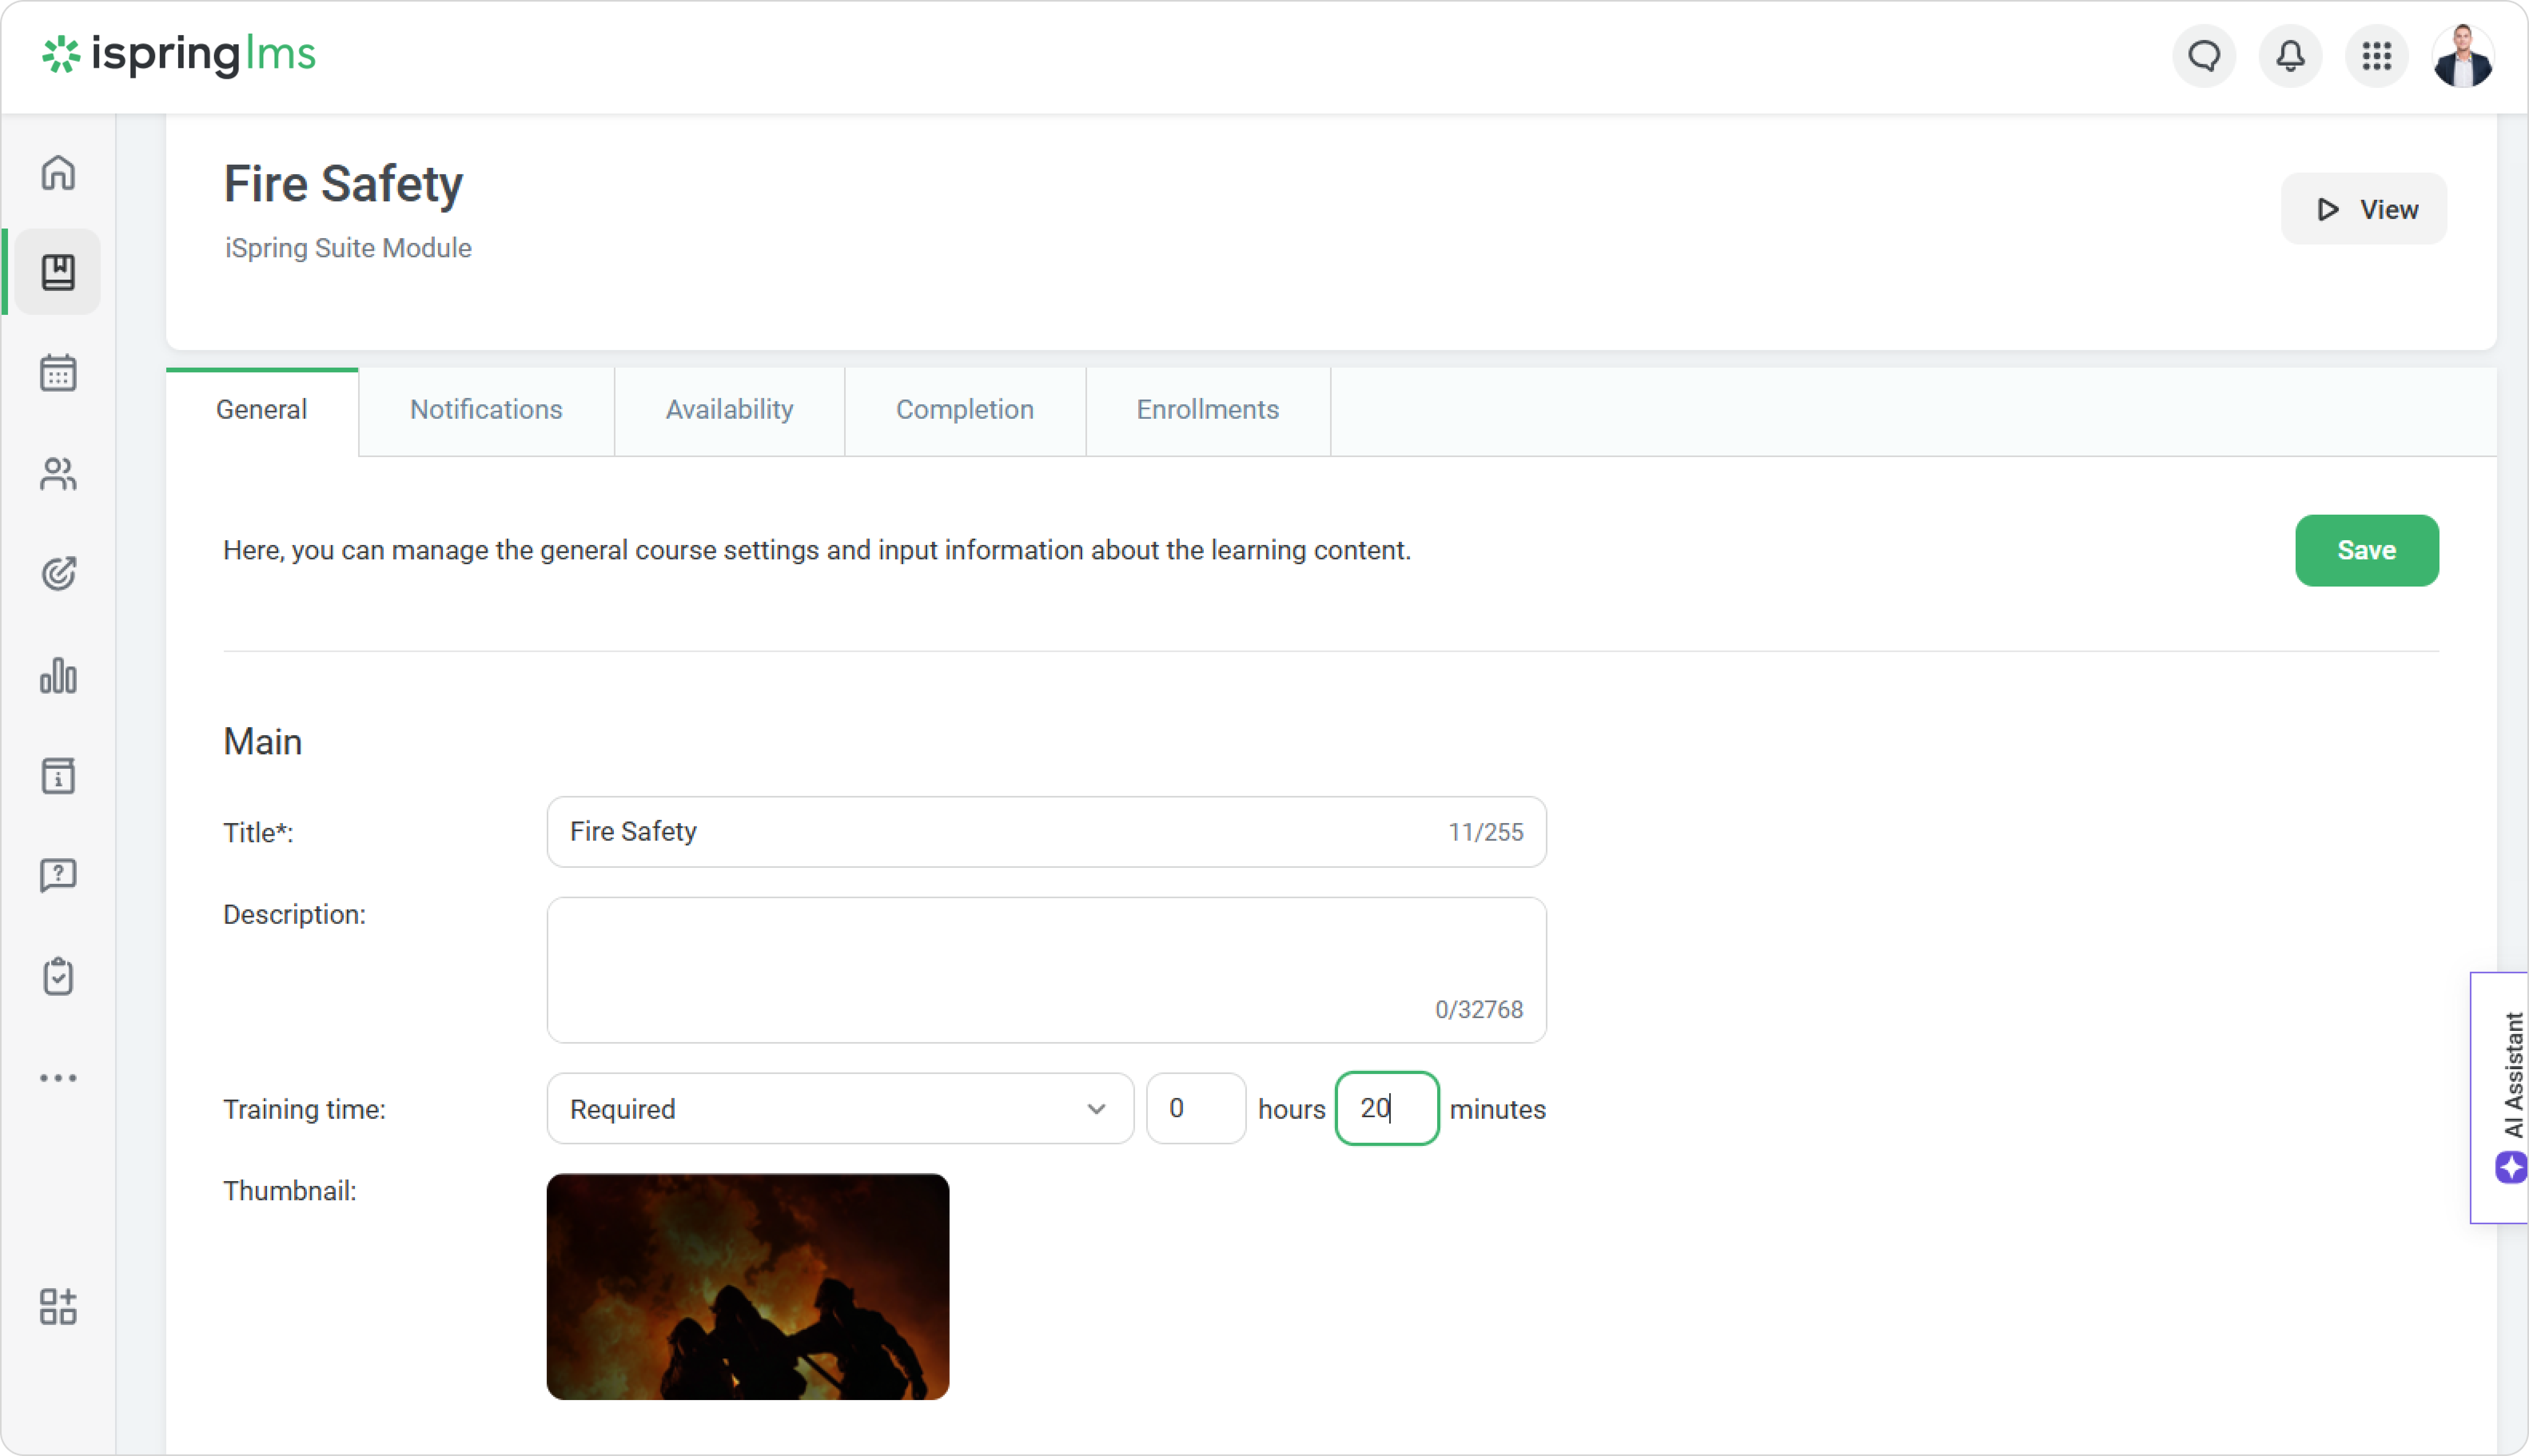2529x1456 pixels.
Task: Open the calendar icon in sidebar
Action: coord(58,373)
